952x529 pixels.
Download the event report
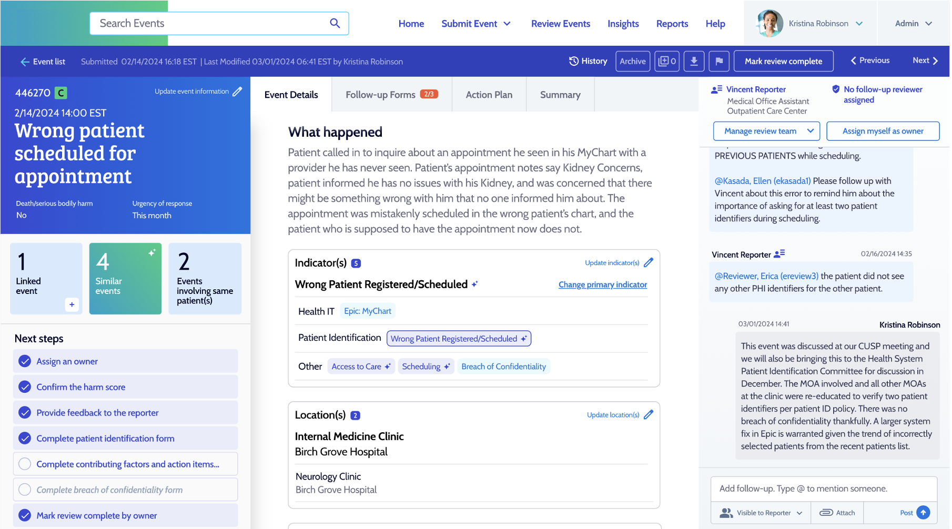pos(694,61)
